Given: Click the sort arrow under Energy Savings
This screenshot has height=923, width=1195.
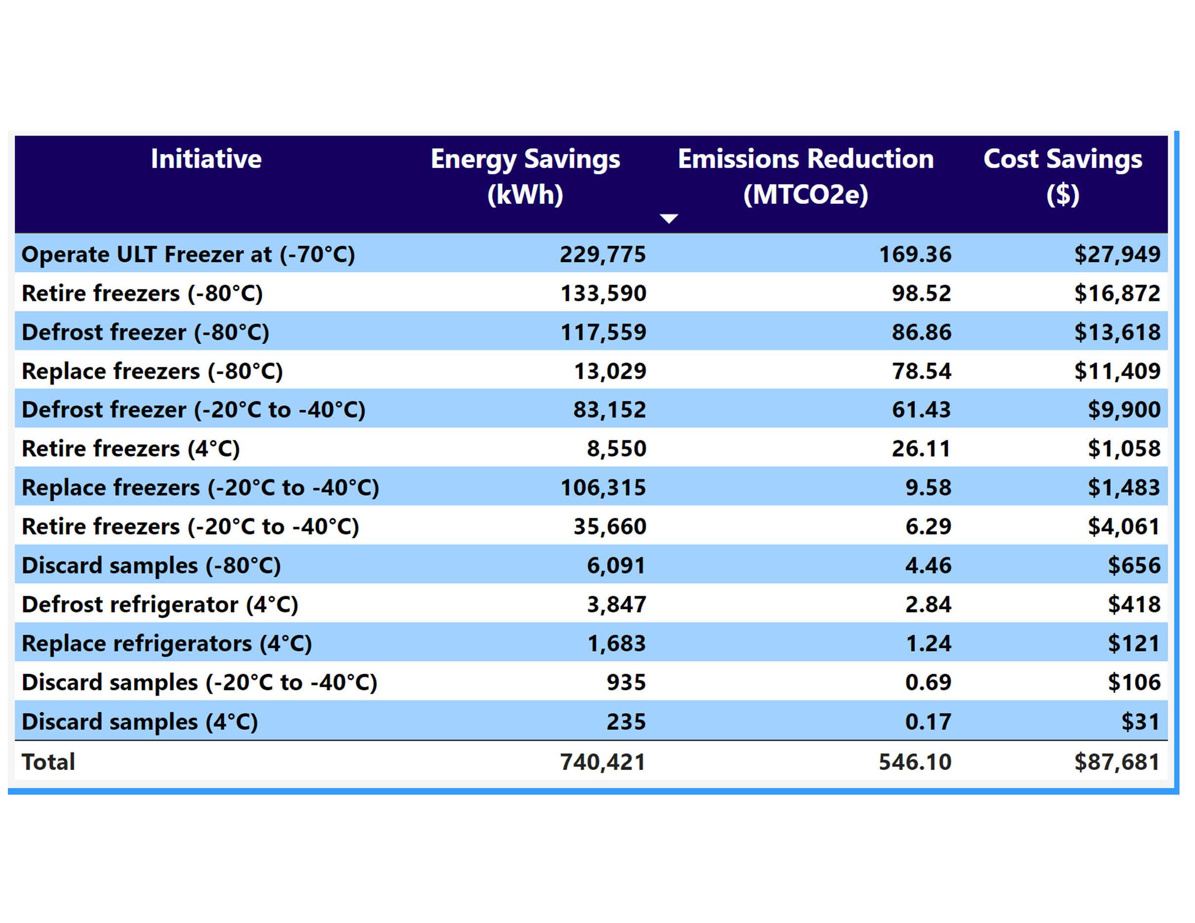Looking at the screenshot, I should 669,219.
